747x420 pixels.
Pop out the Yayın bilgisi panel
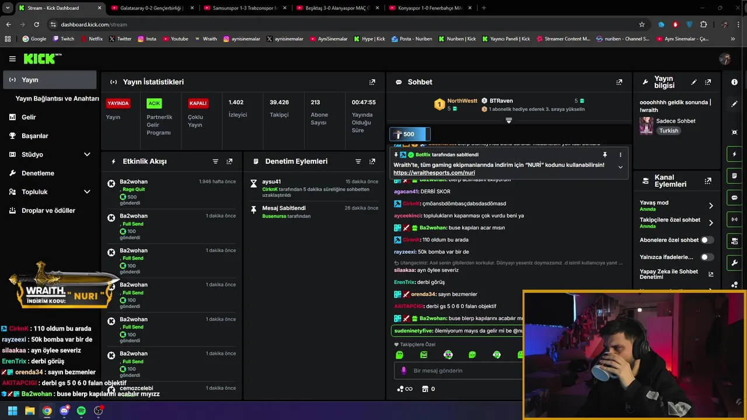(x=708, y=82)
